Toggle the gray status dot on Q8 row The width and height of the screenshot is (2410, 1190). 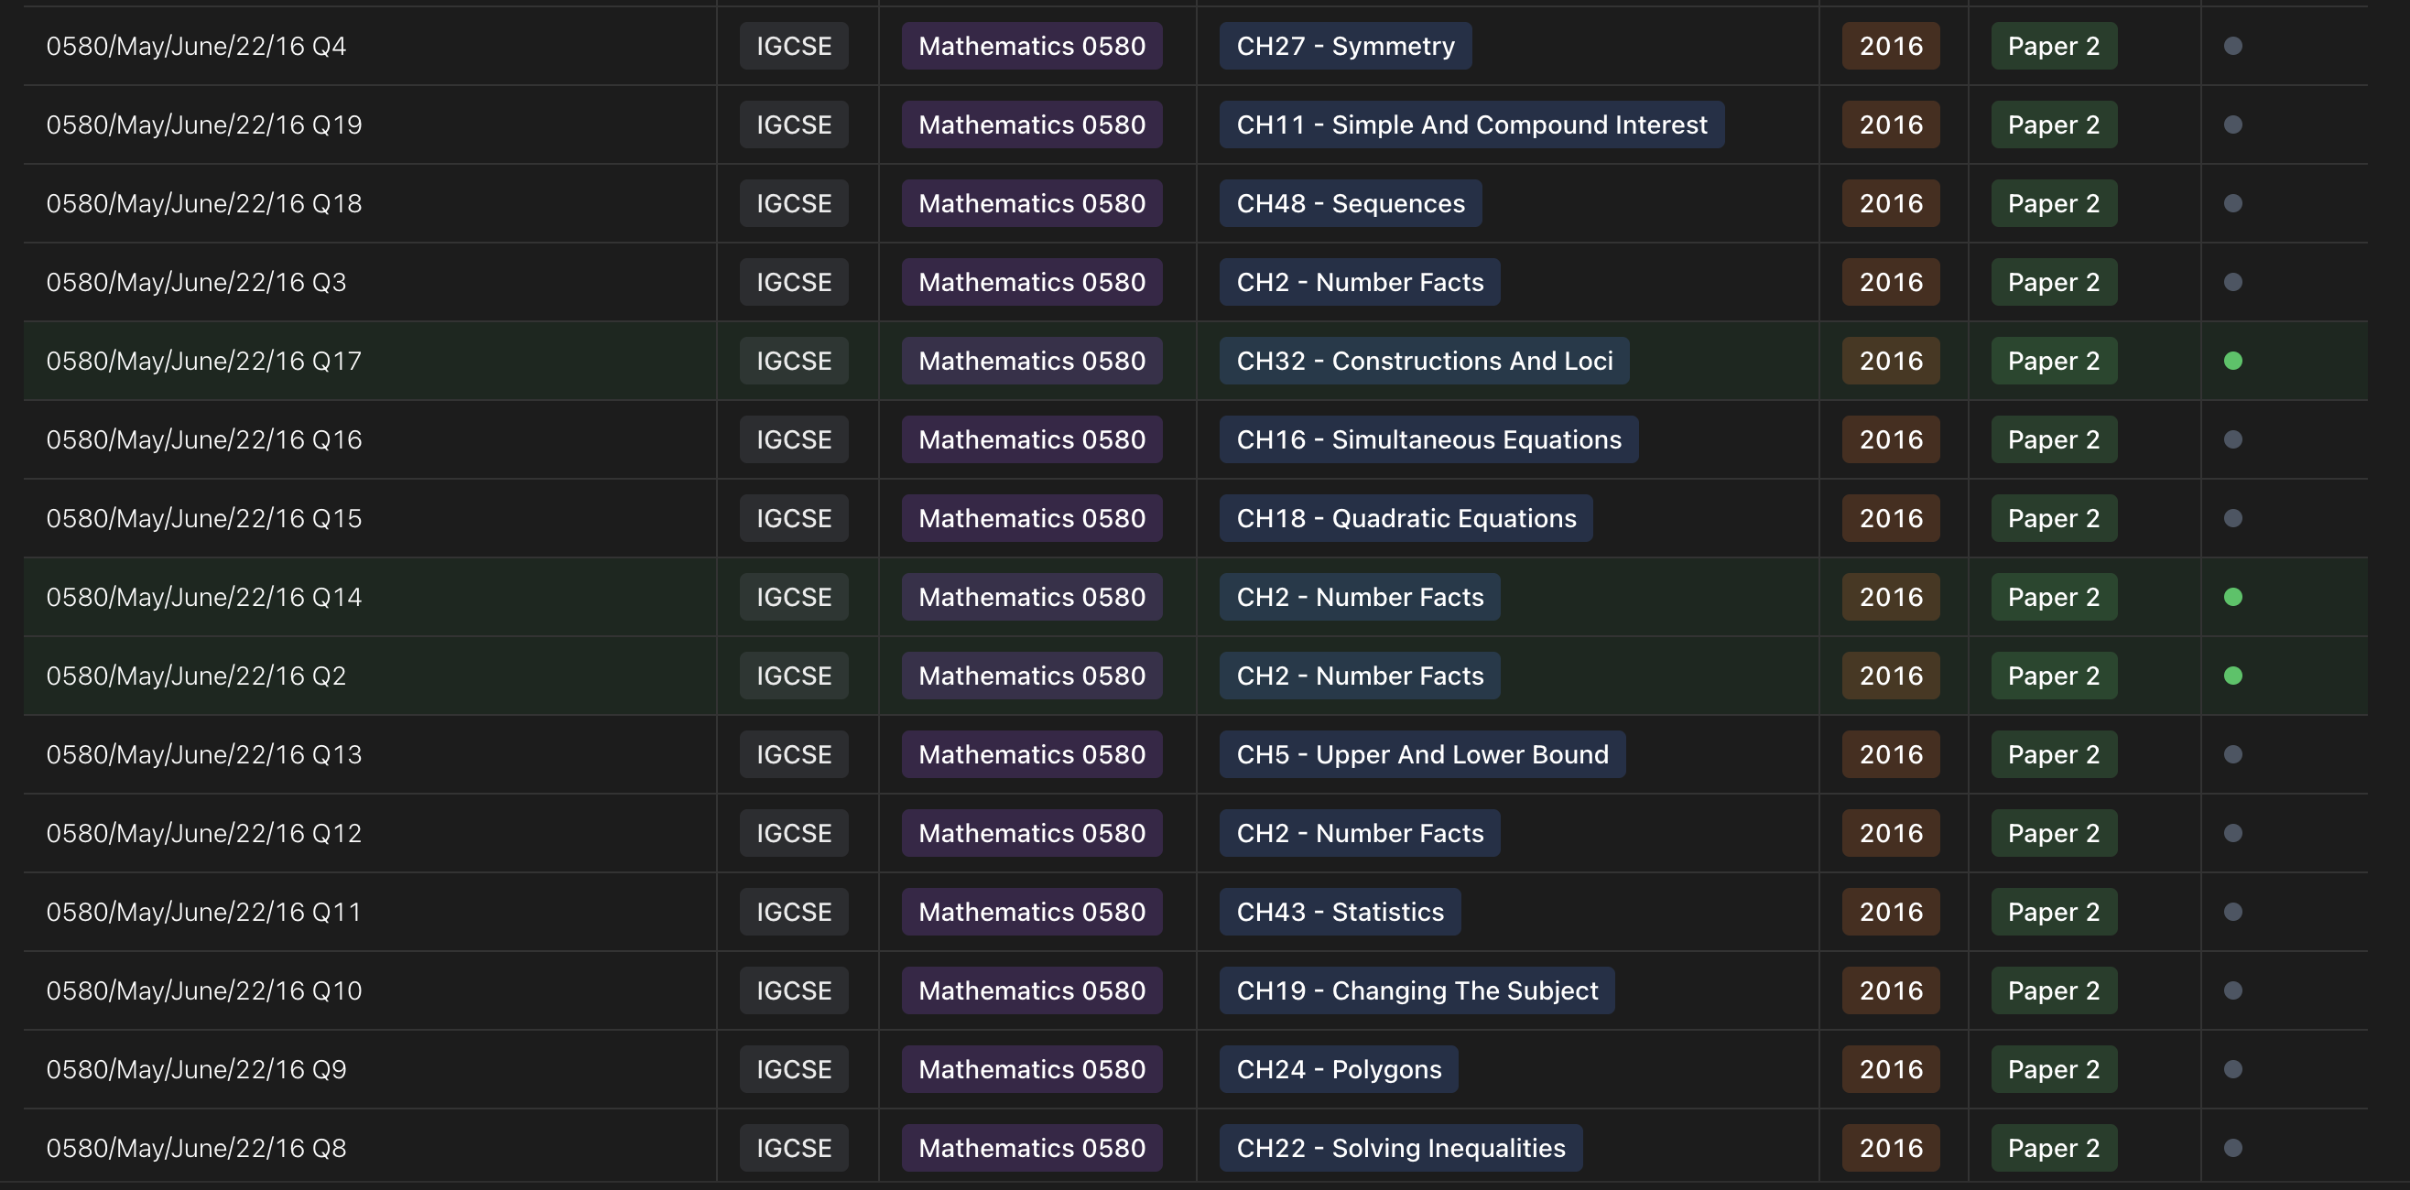tap(2235, 1148)
